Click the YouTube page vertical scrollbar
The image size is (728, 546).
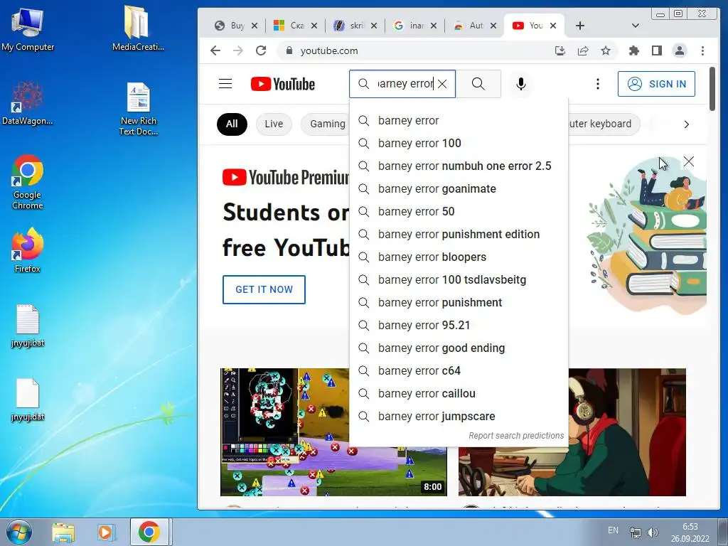tap(712, 89)
